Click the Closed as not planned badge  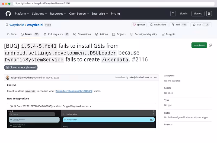pyautogui.click(x=21, y=67)
